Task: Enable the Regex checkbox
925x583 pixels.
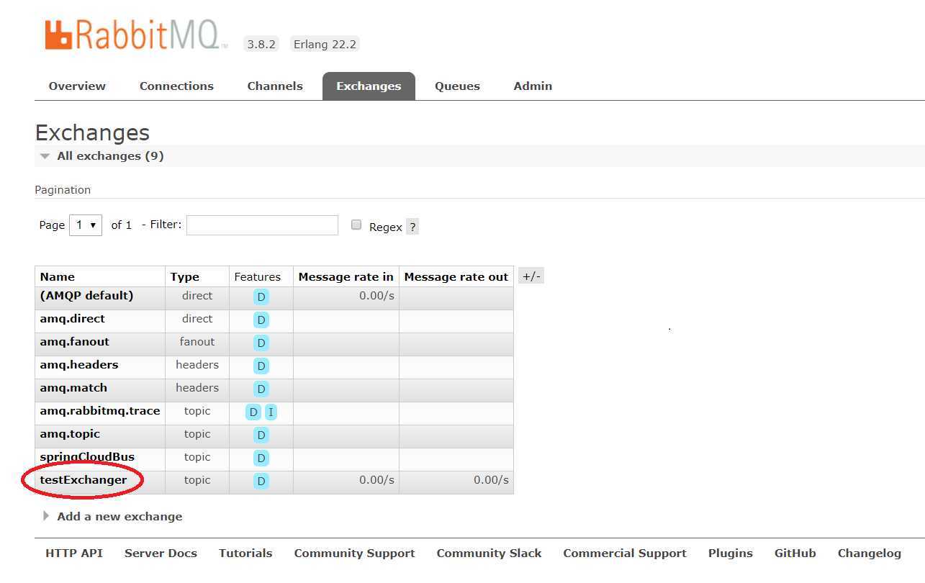Action: click(x=356, y=225)
